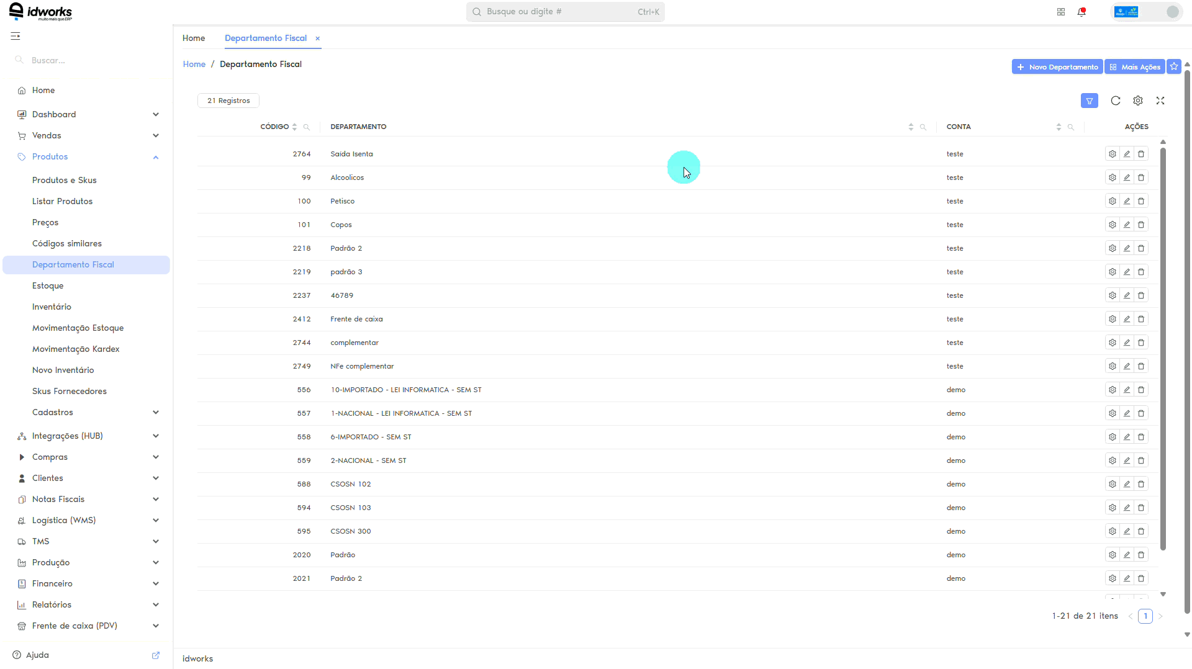Open table settings gear icon
This screenshot has width=1192, height=669.
pyautogui.click(x=1138, y=101)
